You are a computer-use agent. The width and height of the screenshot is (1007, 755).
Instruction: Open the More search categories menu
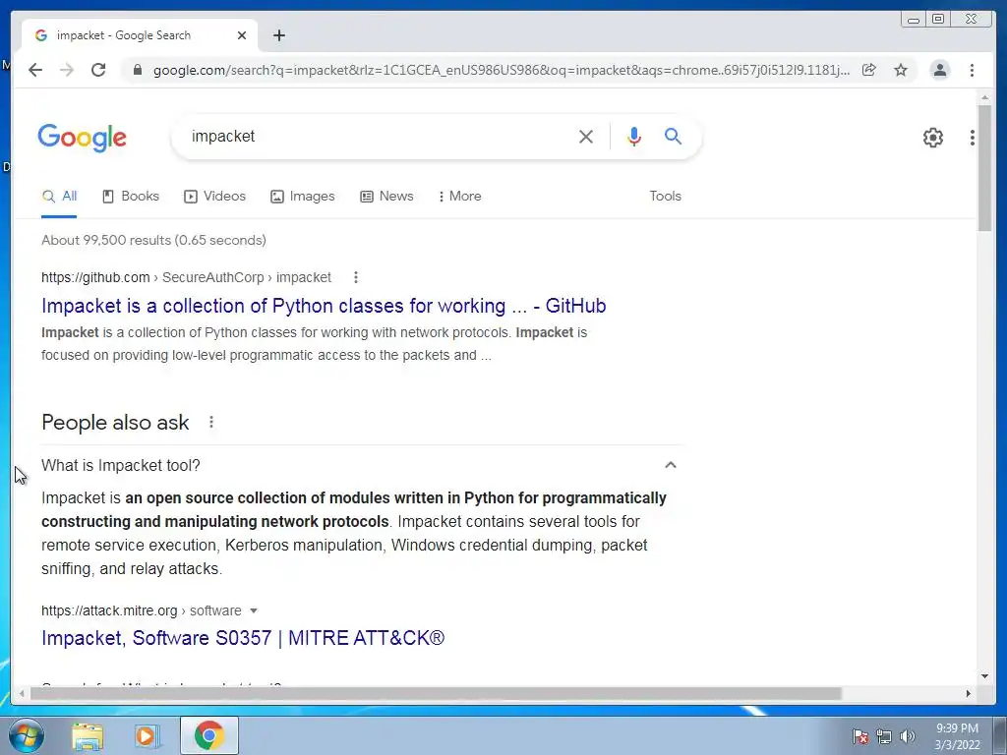[460, 197]
